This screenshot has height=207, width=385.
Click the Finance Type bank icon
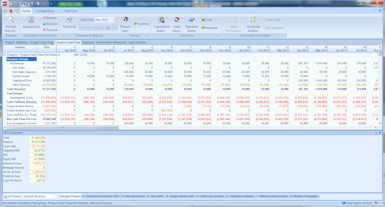pyautogui.click(x=125, y=20)
